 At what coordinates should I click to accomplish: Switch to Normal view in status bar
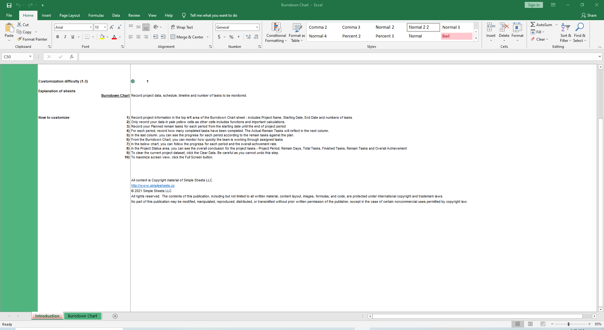coord(517,324)
